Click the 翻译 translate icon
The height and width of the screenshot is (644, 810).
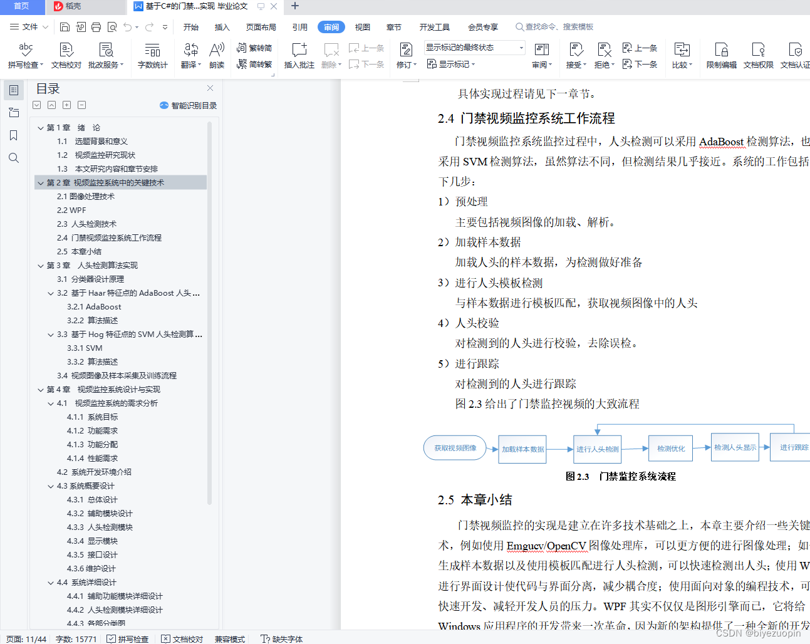pyautogui.click(x=190, y=55)
